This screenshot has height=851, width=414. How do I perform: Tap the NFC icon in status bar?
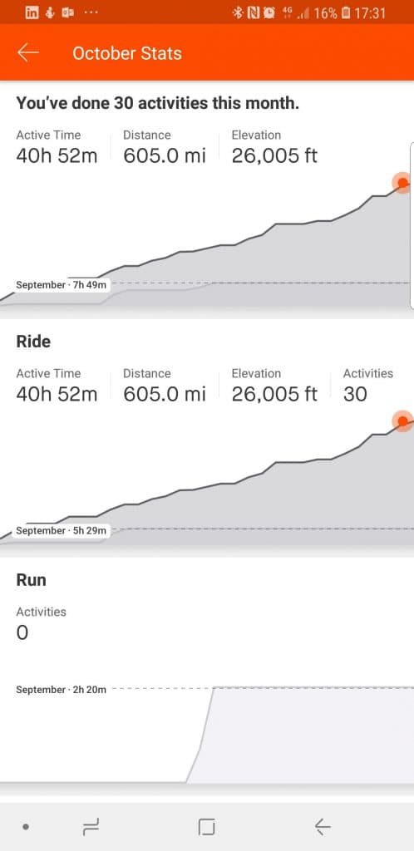253,13
